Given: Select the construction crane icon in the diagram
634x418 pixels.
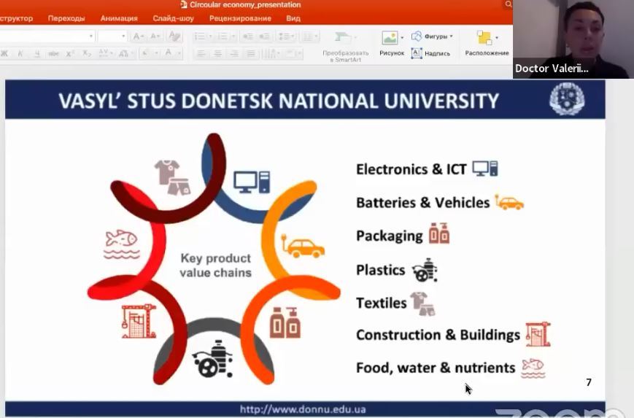Looking at the screenshot, I should click(139, 322).
